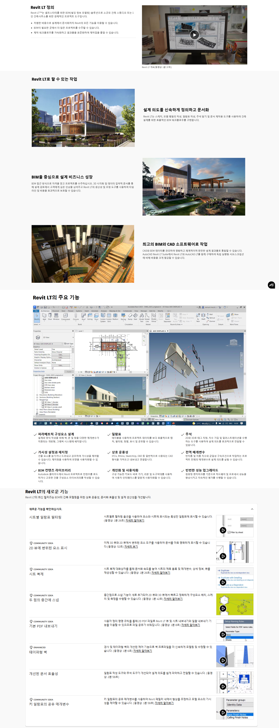Open 자세히 알아보기 link for 중간점 스냅
Viewport: 279px width, 728px height.
173,599
